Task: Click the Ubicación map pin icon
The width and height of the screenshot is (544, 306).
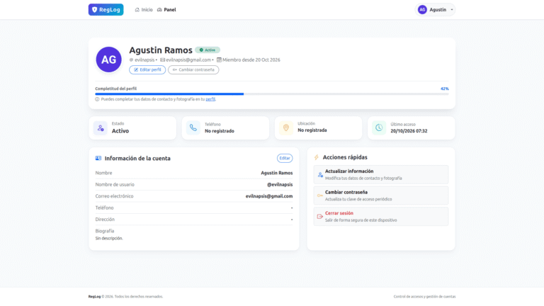Action: 286,128
